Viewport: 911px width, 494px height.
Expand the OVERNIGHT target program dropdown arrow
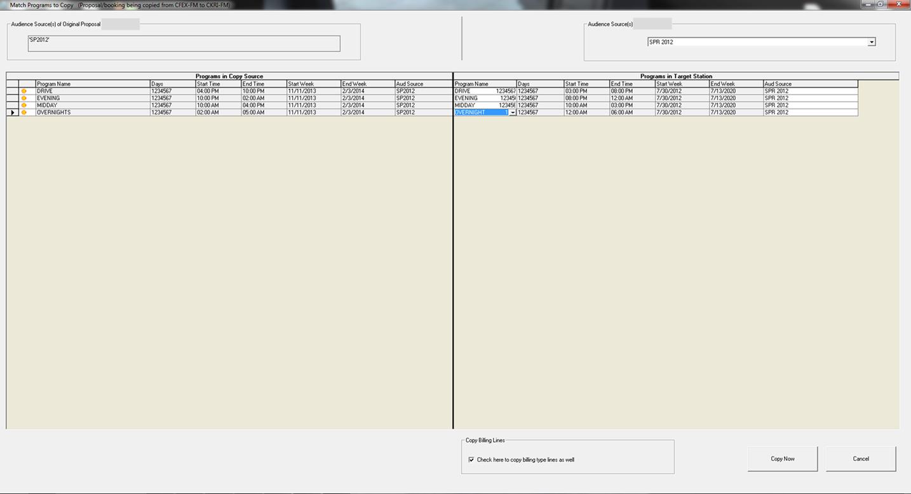coord(512,112)
